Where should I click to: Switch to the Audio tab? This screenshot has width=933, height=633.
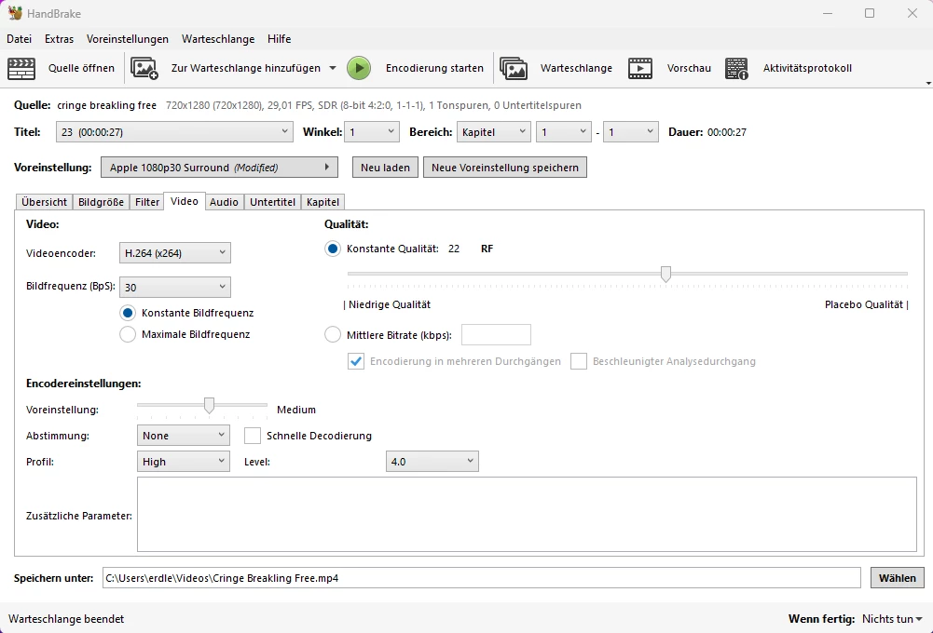point(224,202)
